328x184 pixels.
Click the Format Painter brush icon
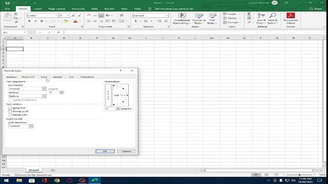[16, 22]
